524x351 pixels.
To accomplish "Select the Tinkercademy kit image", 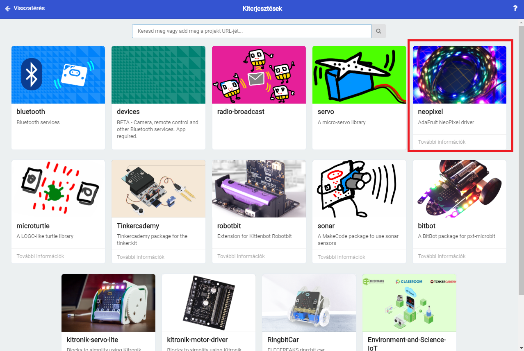I will 158,188.
